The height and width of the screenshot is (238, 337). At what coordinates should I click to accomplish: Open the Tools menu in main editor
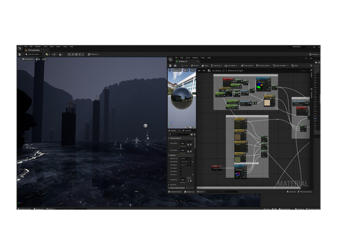click(45, 47)
